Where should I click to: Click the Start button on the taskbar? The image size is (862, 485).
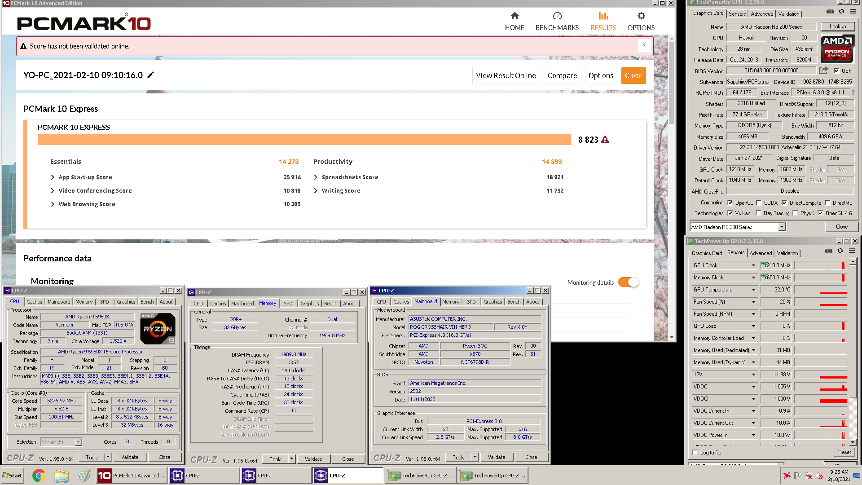[13, 476]
